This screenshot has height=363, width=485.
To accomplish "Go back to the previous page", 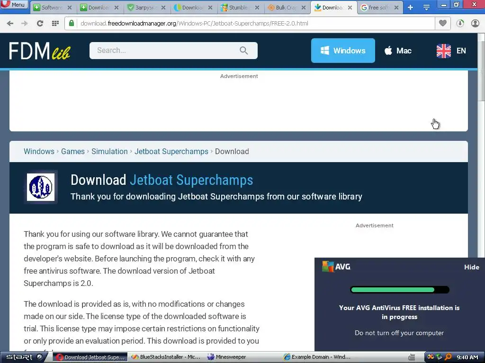I will click(x=10, y=24).
